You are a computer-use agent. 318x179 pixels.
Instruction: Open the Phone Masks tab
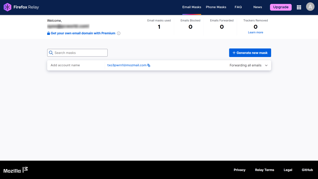click(x=216, y=7)
